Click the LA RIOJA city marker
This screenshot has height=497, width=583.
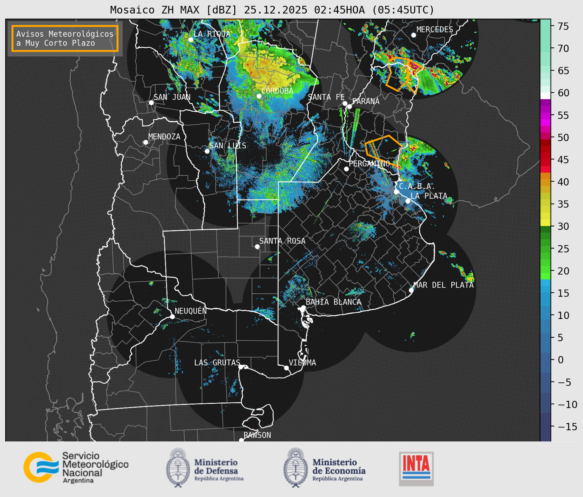pos(191,40)
